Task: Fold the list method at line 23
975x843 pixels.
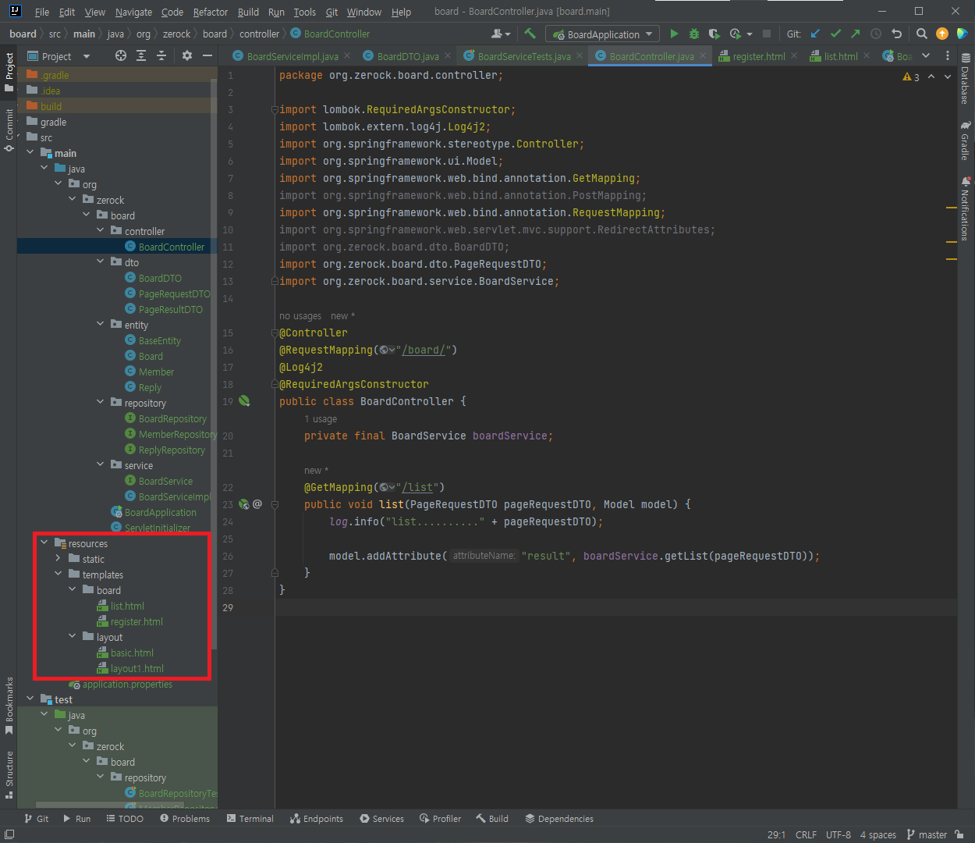Action: 275,504
